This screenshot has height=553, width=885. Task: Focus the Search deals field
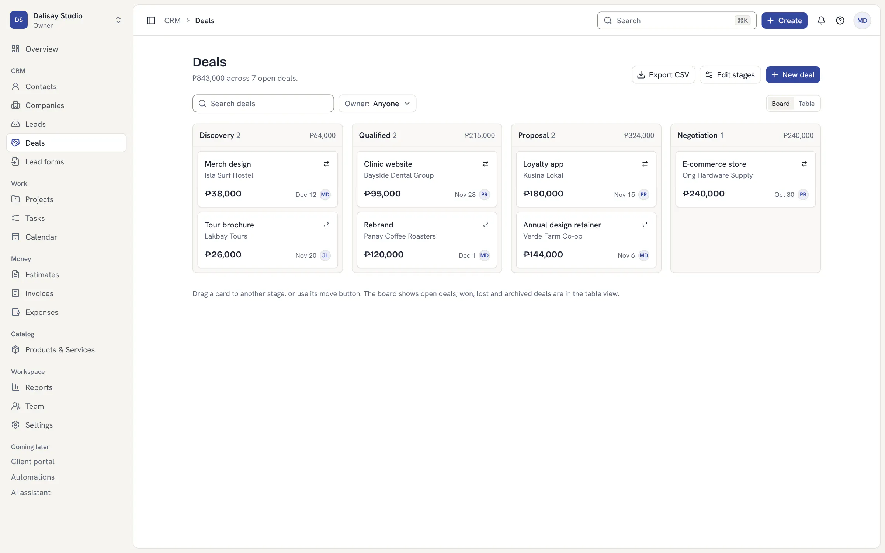[263, 104]
